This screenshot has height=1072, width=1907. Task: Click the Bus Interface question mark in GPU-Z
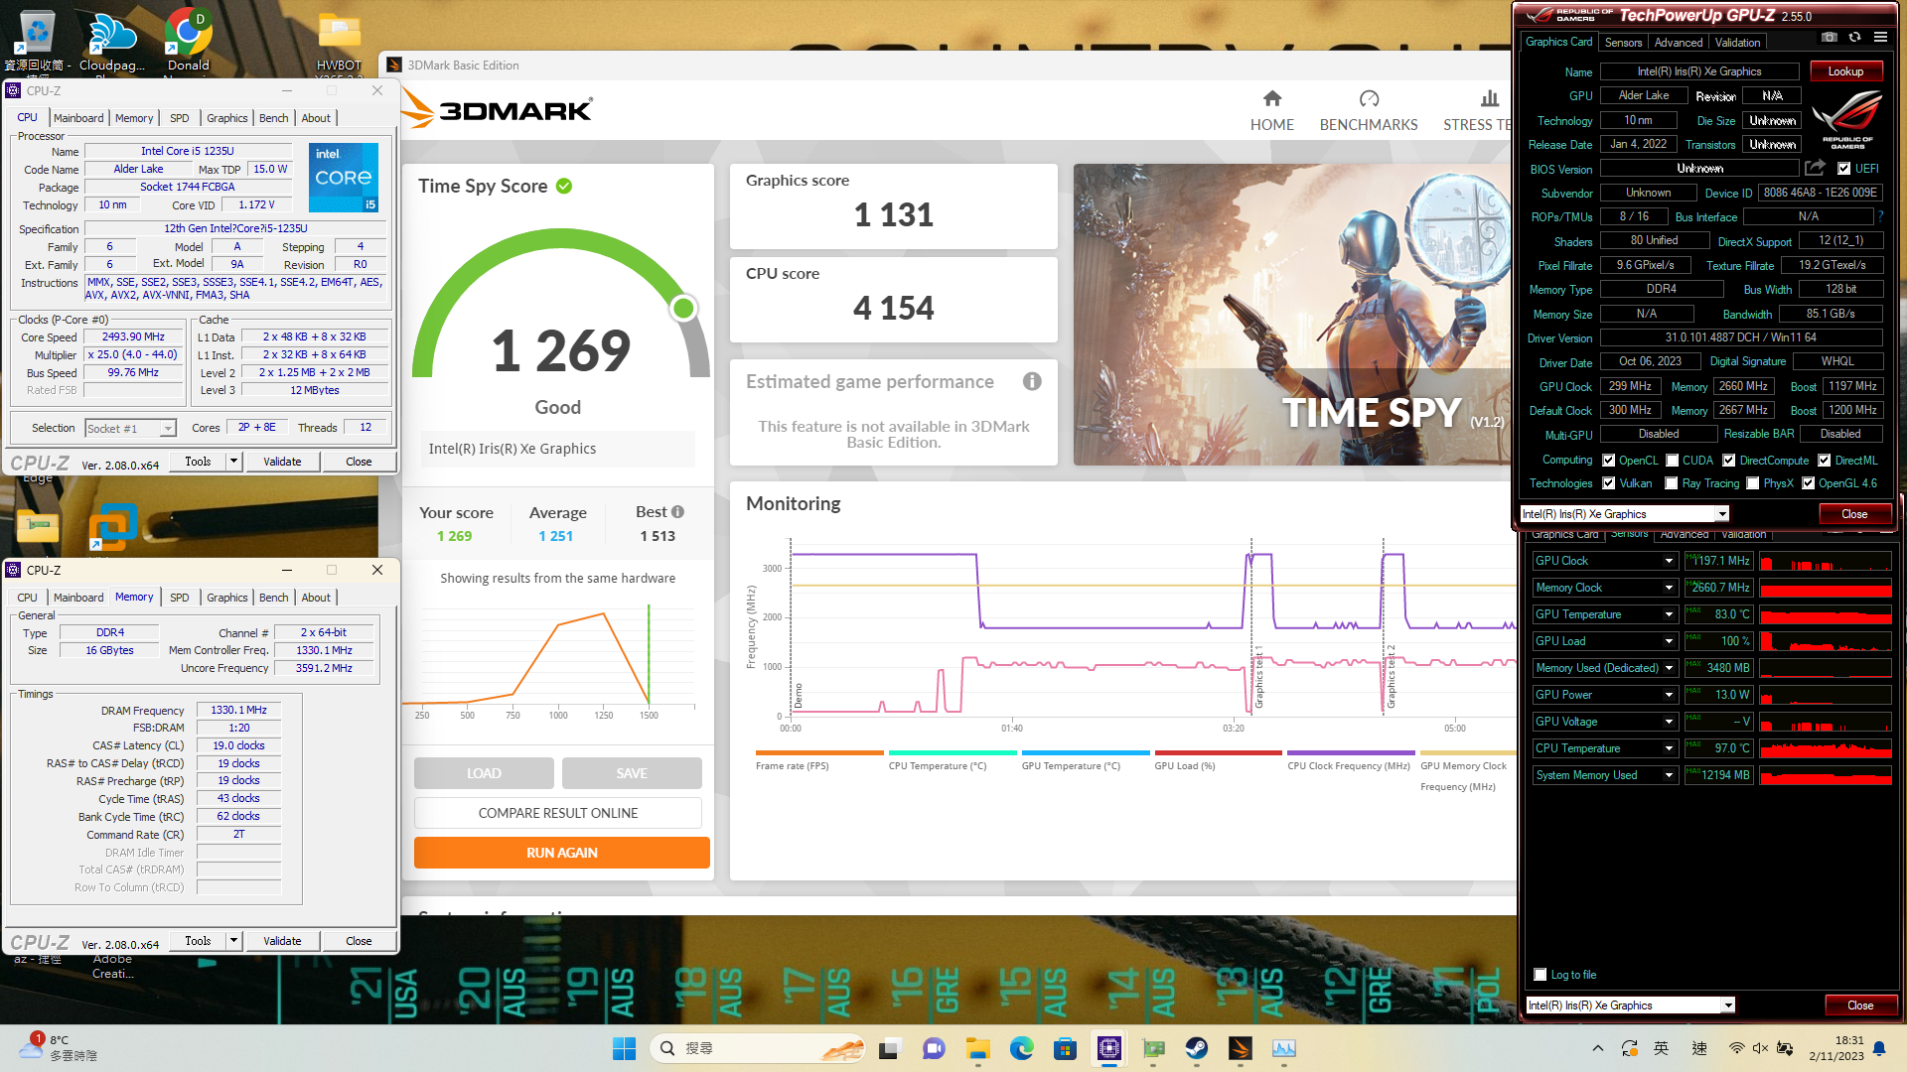pyautogui.click(x=1880, y=216)
